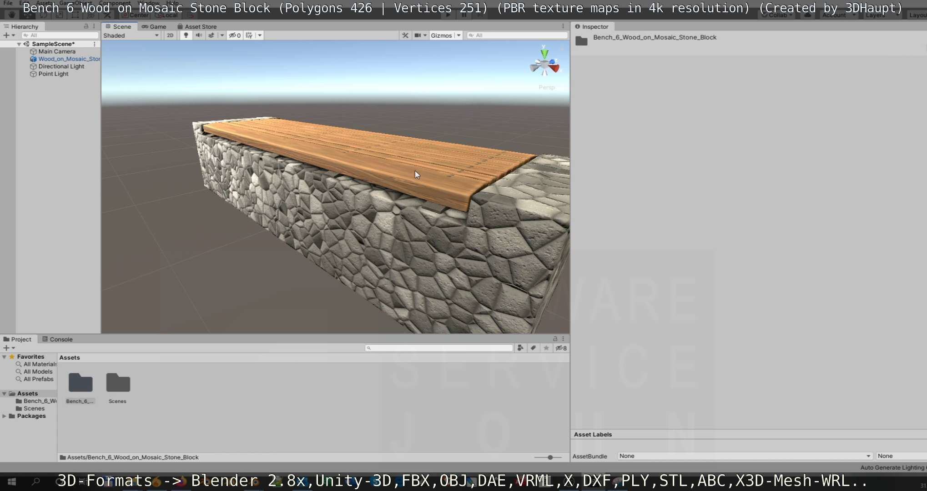Viewport: 927px width, 491px height.
Task: Collapse the SampleScene hierarchy arrow
Action: (x=19, y=44)
